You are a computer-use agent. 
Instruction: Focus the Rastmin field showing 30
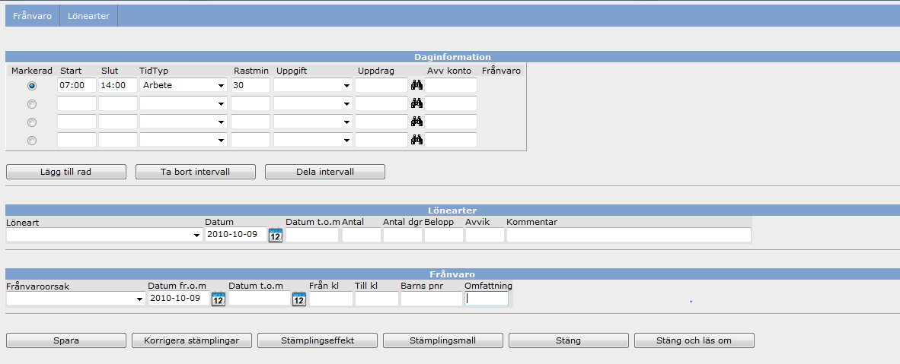(251, 85)
